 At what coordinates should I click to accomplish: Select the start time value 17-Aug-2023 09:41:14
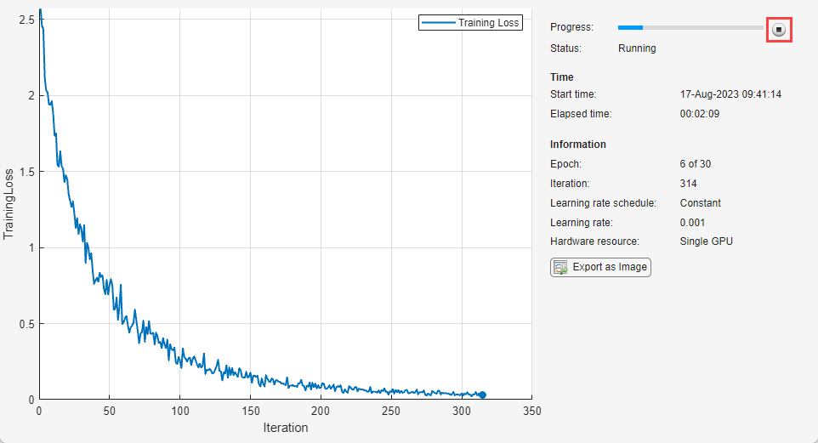(730, 94)
